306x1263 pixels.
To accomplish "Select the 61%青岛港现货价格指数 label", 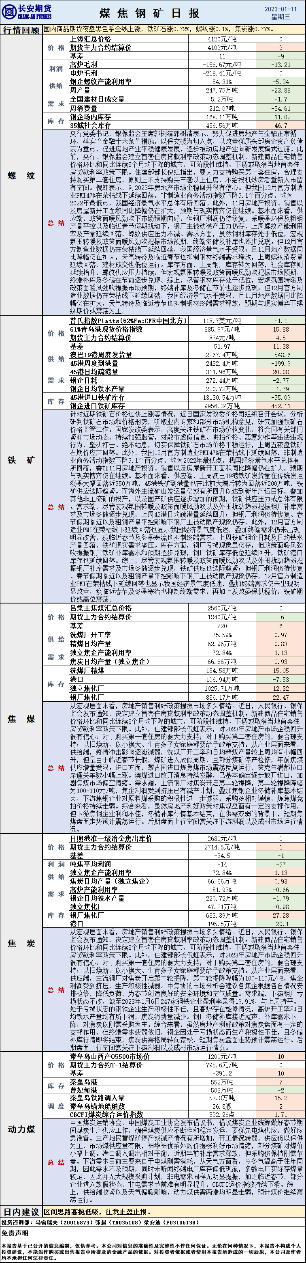I will (x=106, y=329).
